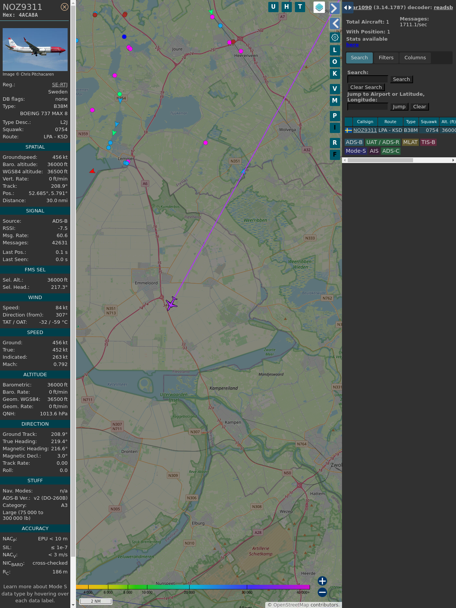The image size is (456, 608).
Task: Open the map layers selector icon
Action: point(319,7)
